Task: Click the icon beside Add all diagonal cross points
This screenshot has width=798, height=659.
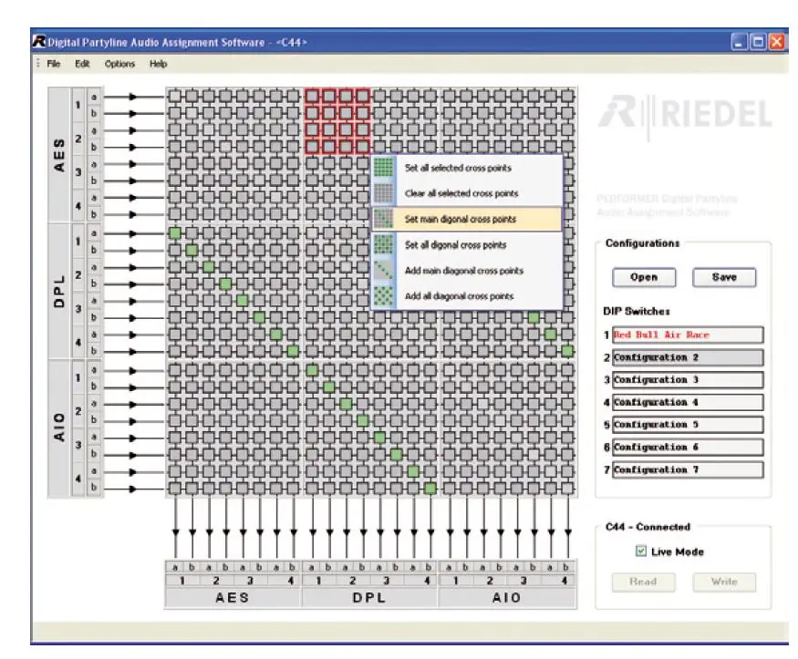Action: (x=383, y=296)
